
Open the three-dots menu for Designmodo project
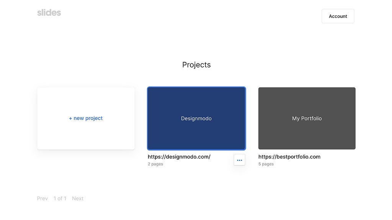click(239, 160)
